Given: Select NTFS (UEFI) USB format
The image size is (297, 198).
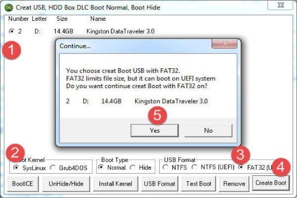Looking at the screenshot, I should pyautogui.click(x=195, y=167).
